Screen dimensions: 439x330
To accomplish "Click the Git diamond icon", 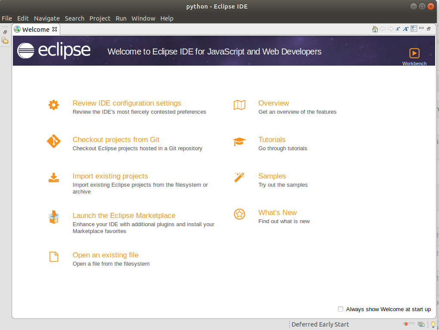I will 53,141.
